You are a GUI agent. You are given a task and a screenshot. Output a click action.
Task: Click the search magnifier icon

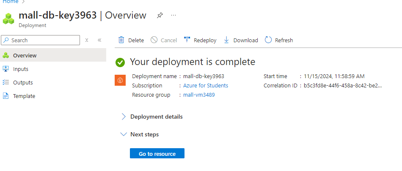coord(6,40)
